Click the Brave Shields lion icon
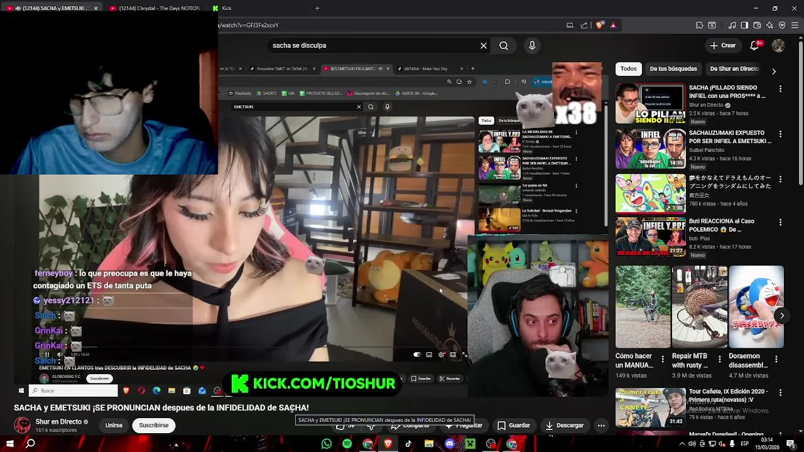Image resolution: width=804 pixels, height=452 pixels. [x=600, y=25]
